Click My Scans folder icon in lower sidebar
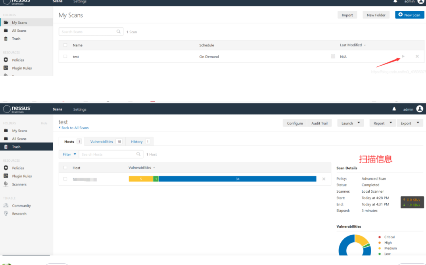This screenshot has width=426, height=265. coord(6,131)
